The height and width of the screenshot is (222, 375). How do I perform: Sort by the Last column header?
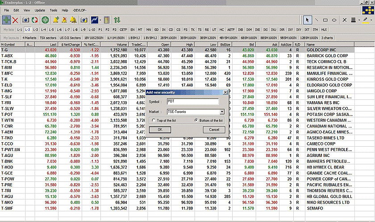point(46,45)
